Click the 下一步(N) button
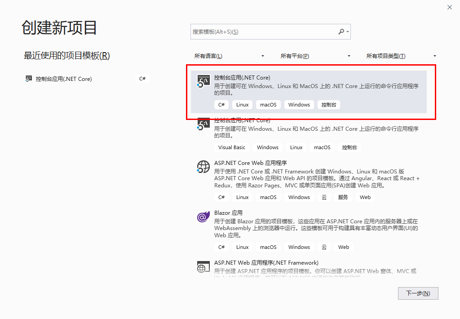Viewport: 460px width, 319px height. click(x=418, y=293)
